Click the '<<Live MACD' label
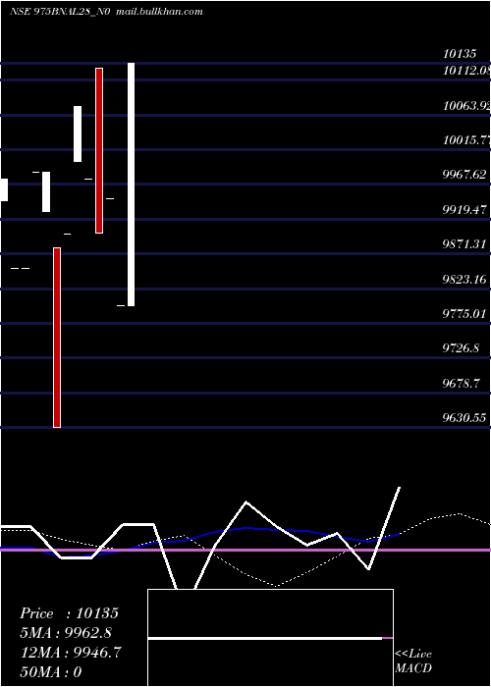The image size is (491, 687). [x=413, y=661]
